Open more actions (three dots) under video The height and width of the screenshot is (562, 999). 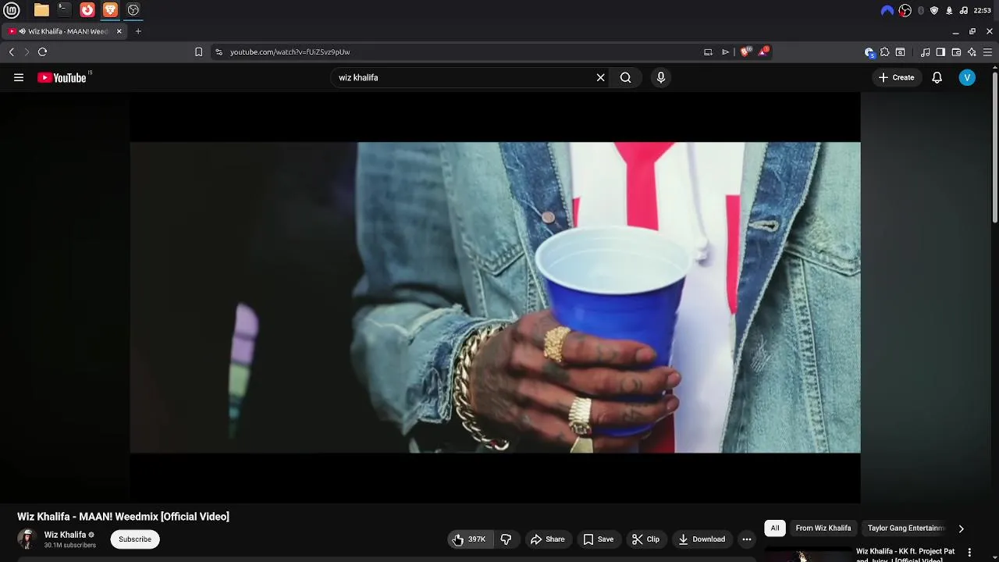pos(747,539)
